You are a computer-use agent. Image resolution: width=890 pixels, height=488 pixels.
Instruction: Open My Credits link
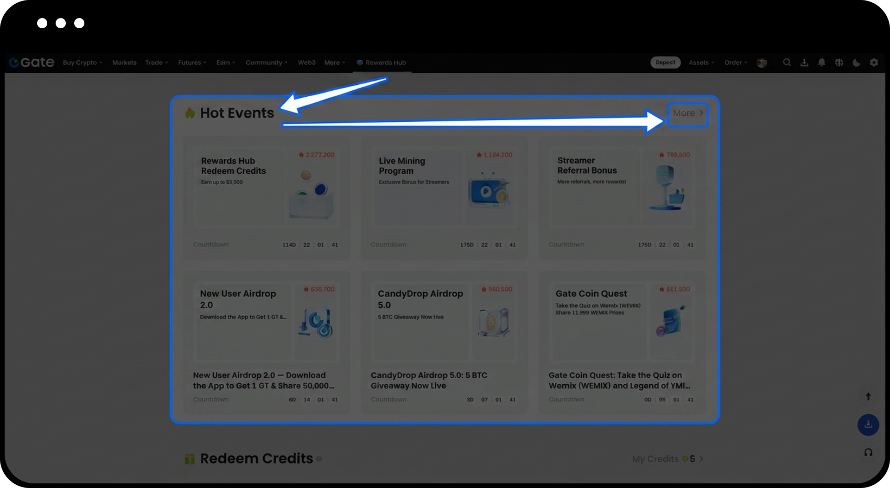coord(667,459)
